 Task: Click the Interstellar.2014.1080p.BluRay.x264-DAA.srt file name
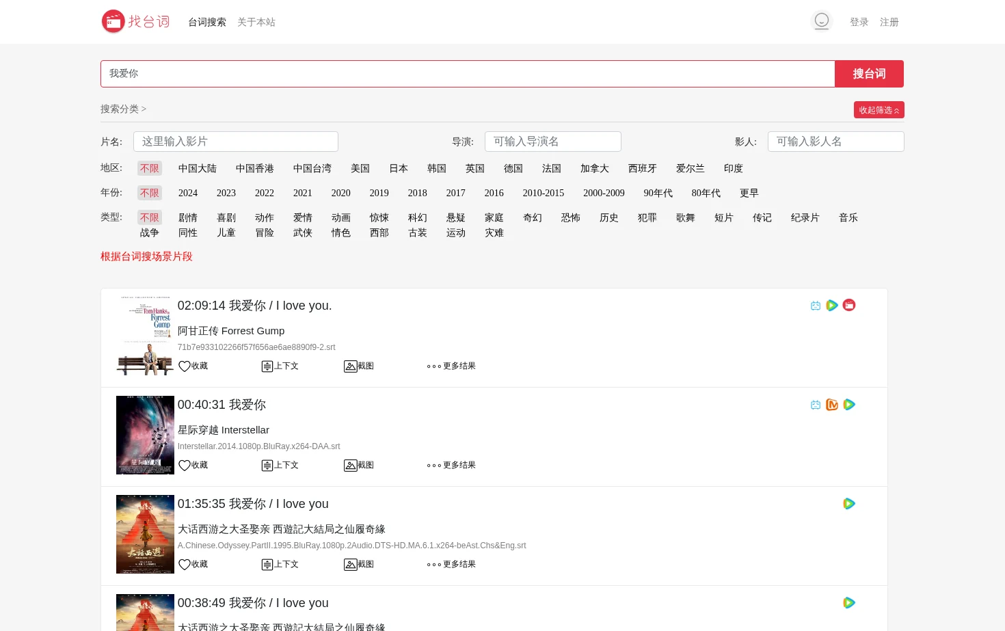coord(259,446)
